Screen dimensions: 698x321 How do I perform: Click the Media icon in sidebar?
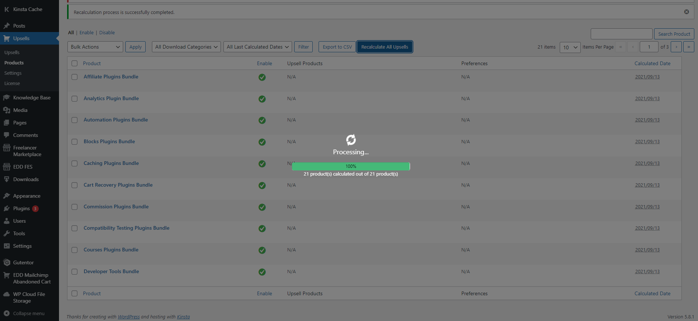tap(7, 110)
